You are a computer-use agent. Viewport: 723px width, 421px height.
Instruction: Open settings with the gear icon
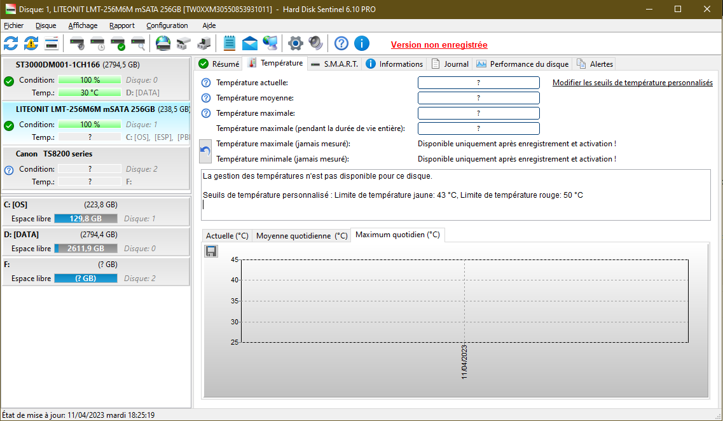(295, 43)
